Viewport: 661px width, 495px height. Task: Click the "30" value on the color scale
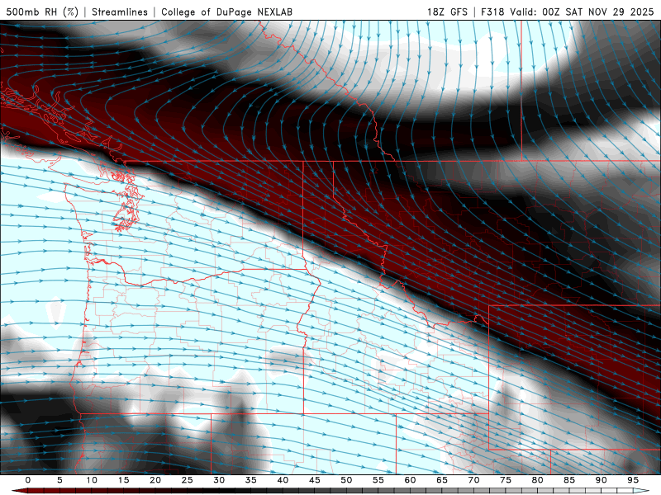coord(219,480)
